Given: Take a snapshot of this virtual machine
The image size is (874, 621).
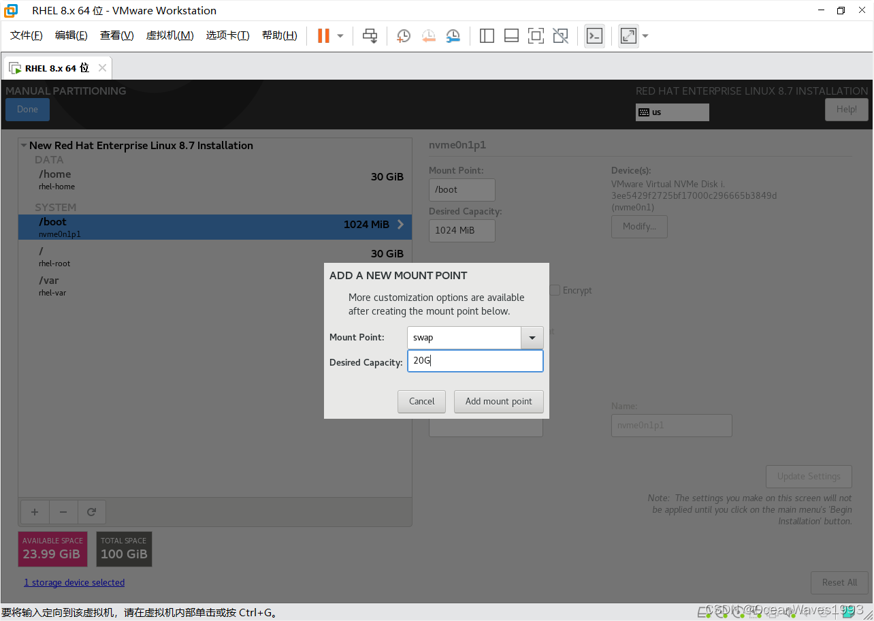Looking at the screenshot, I should tap(404, 35).
